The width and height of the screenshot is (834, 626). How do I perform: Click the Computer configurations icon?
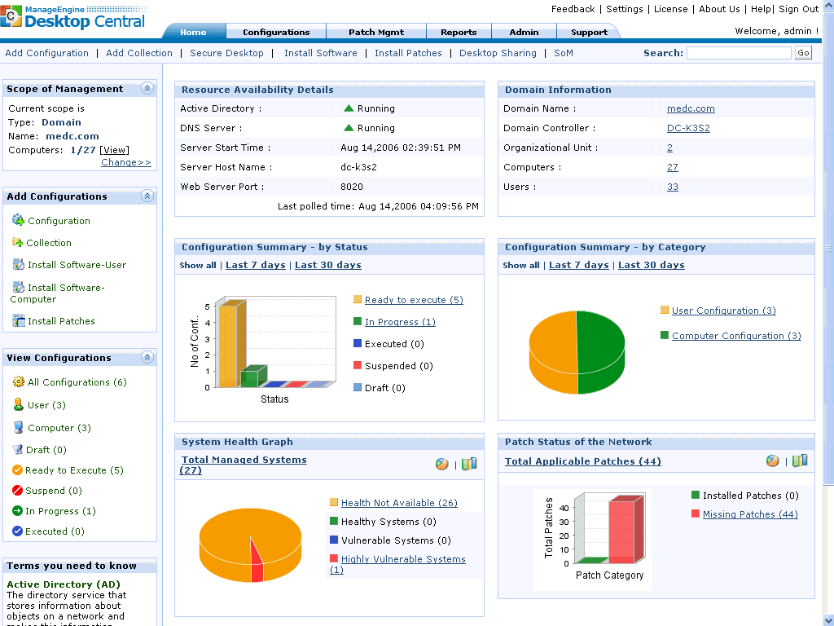[x=17, y=427]
